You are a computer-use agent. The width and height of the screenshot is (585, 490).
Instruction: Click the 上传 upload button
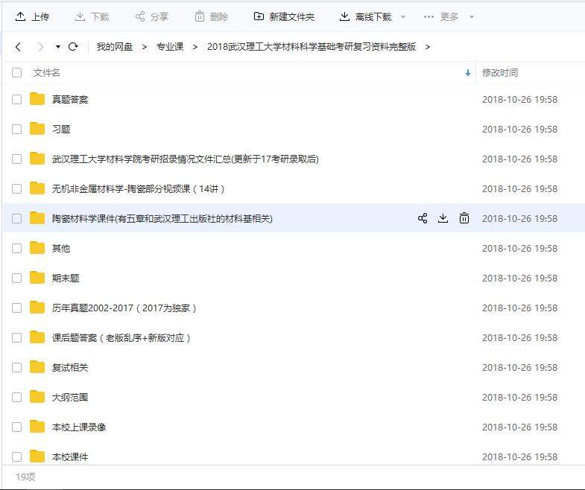(32, 16)
